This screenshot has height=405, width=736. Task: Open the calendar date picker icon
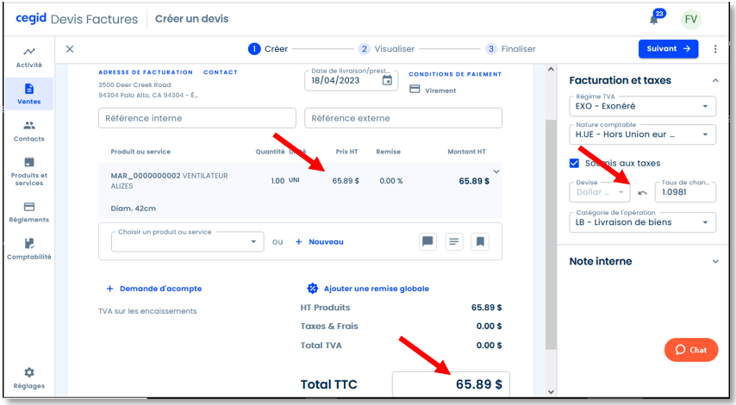[388, 80]
